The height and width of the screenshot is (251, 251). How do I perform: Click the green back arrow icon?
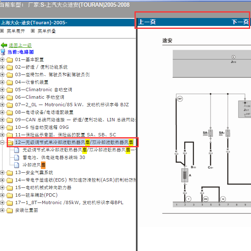(x=4, y=45)
